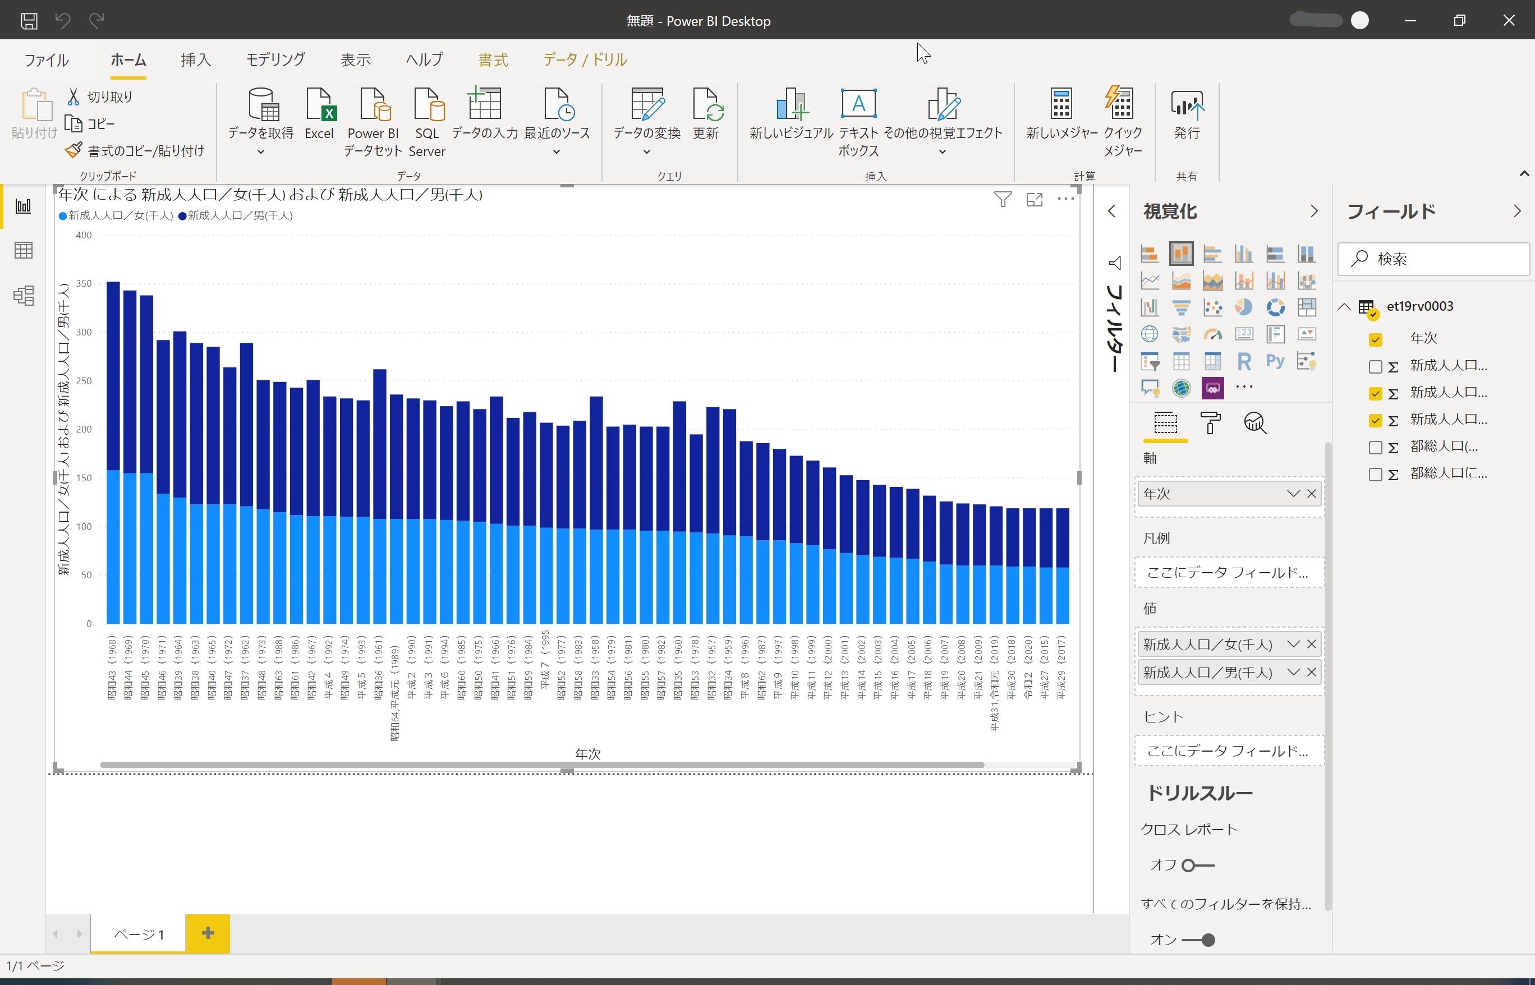Enter focus mode on the chart
The width and height of the screenshot is (1535, 985).
[x=1034, y=200]
